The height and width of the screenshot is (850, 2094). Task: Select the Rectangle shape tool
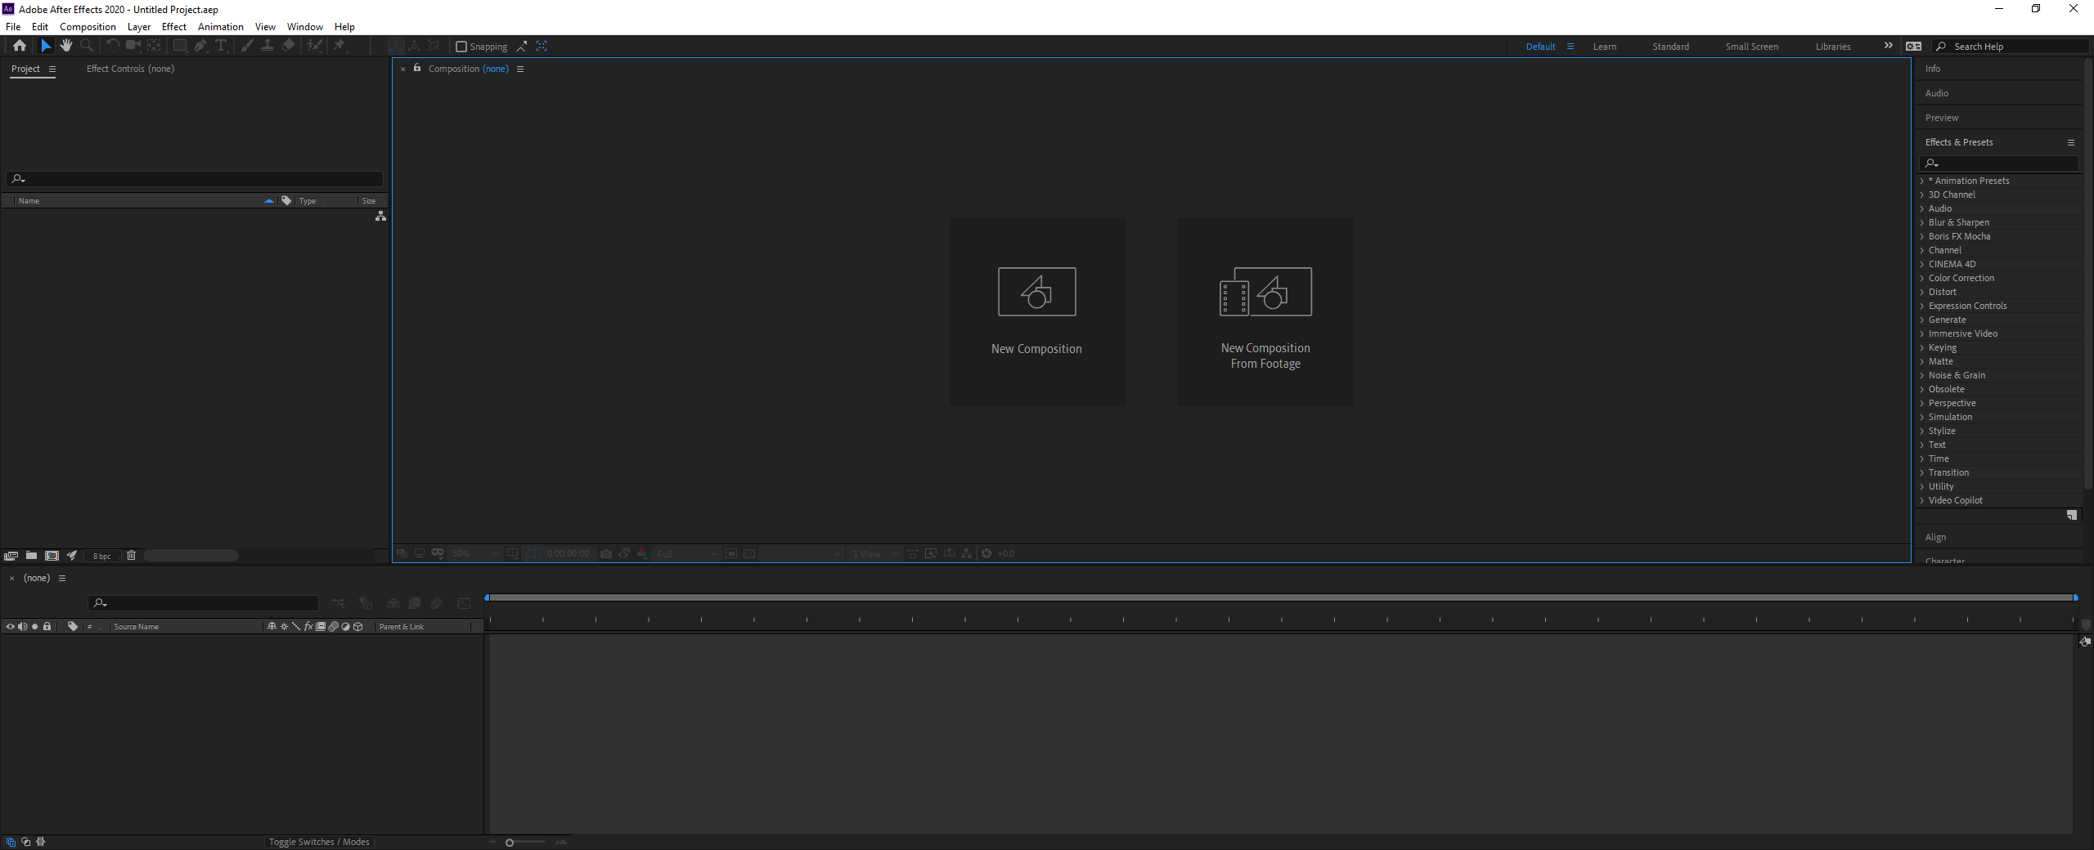180,46
